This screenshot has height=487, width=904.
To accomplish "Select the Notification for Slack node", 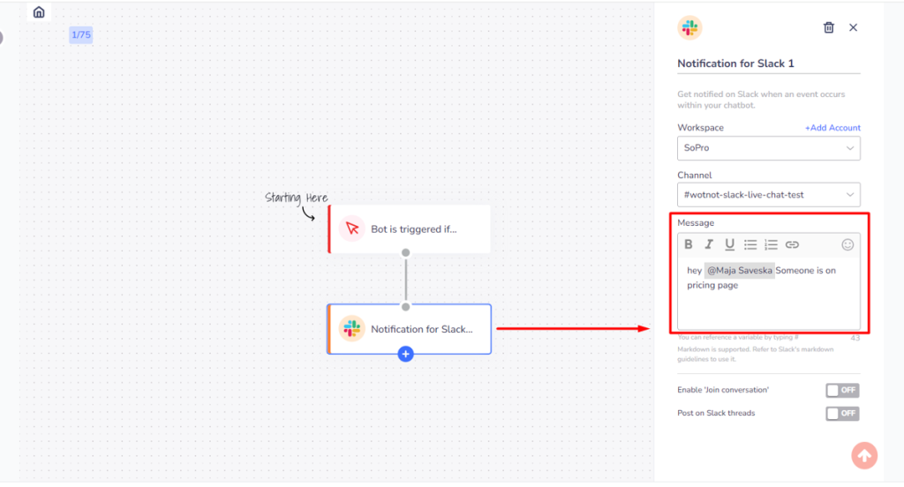I will (x=410, y=329).
